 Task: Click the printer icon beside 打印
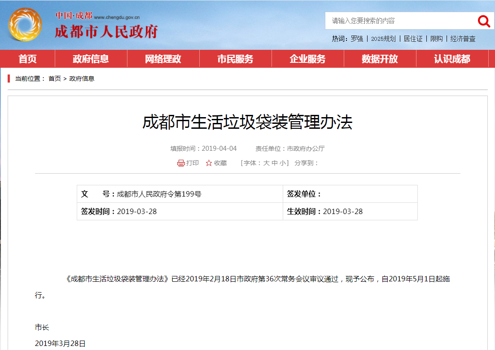tap(181, 163)
